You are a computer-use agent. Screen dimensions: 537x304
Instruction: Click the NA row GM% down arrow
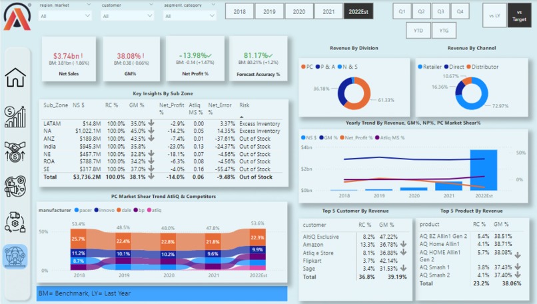pos(151,131)
